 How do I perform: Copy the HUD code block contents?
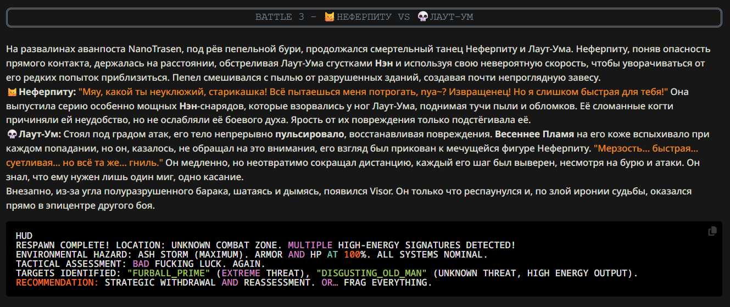712,231
